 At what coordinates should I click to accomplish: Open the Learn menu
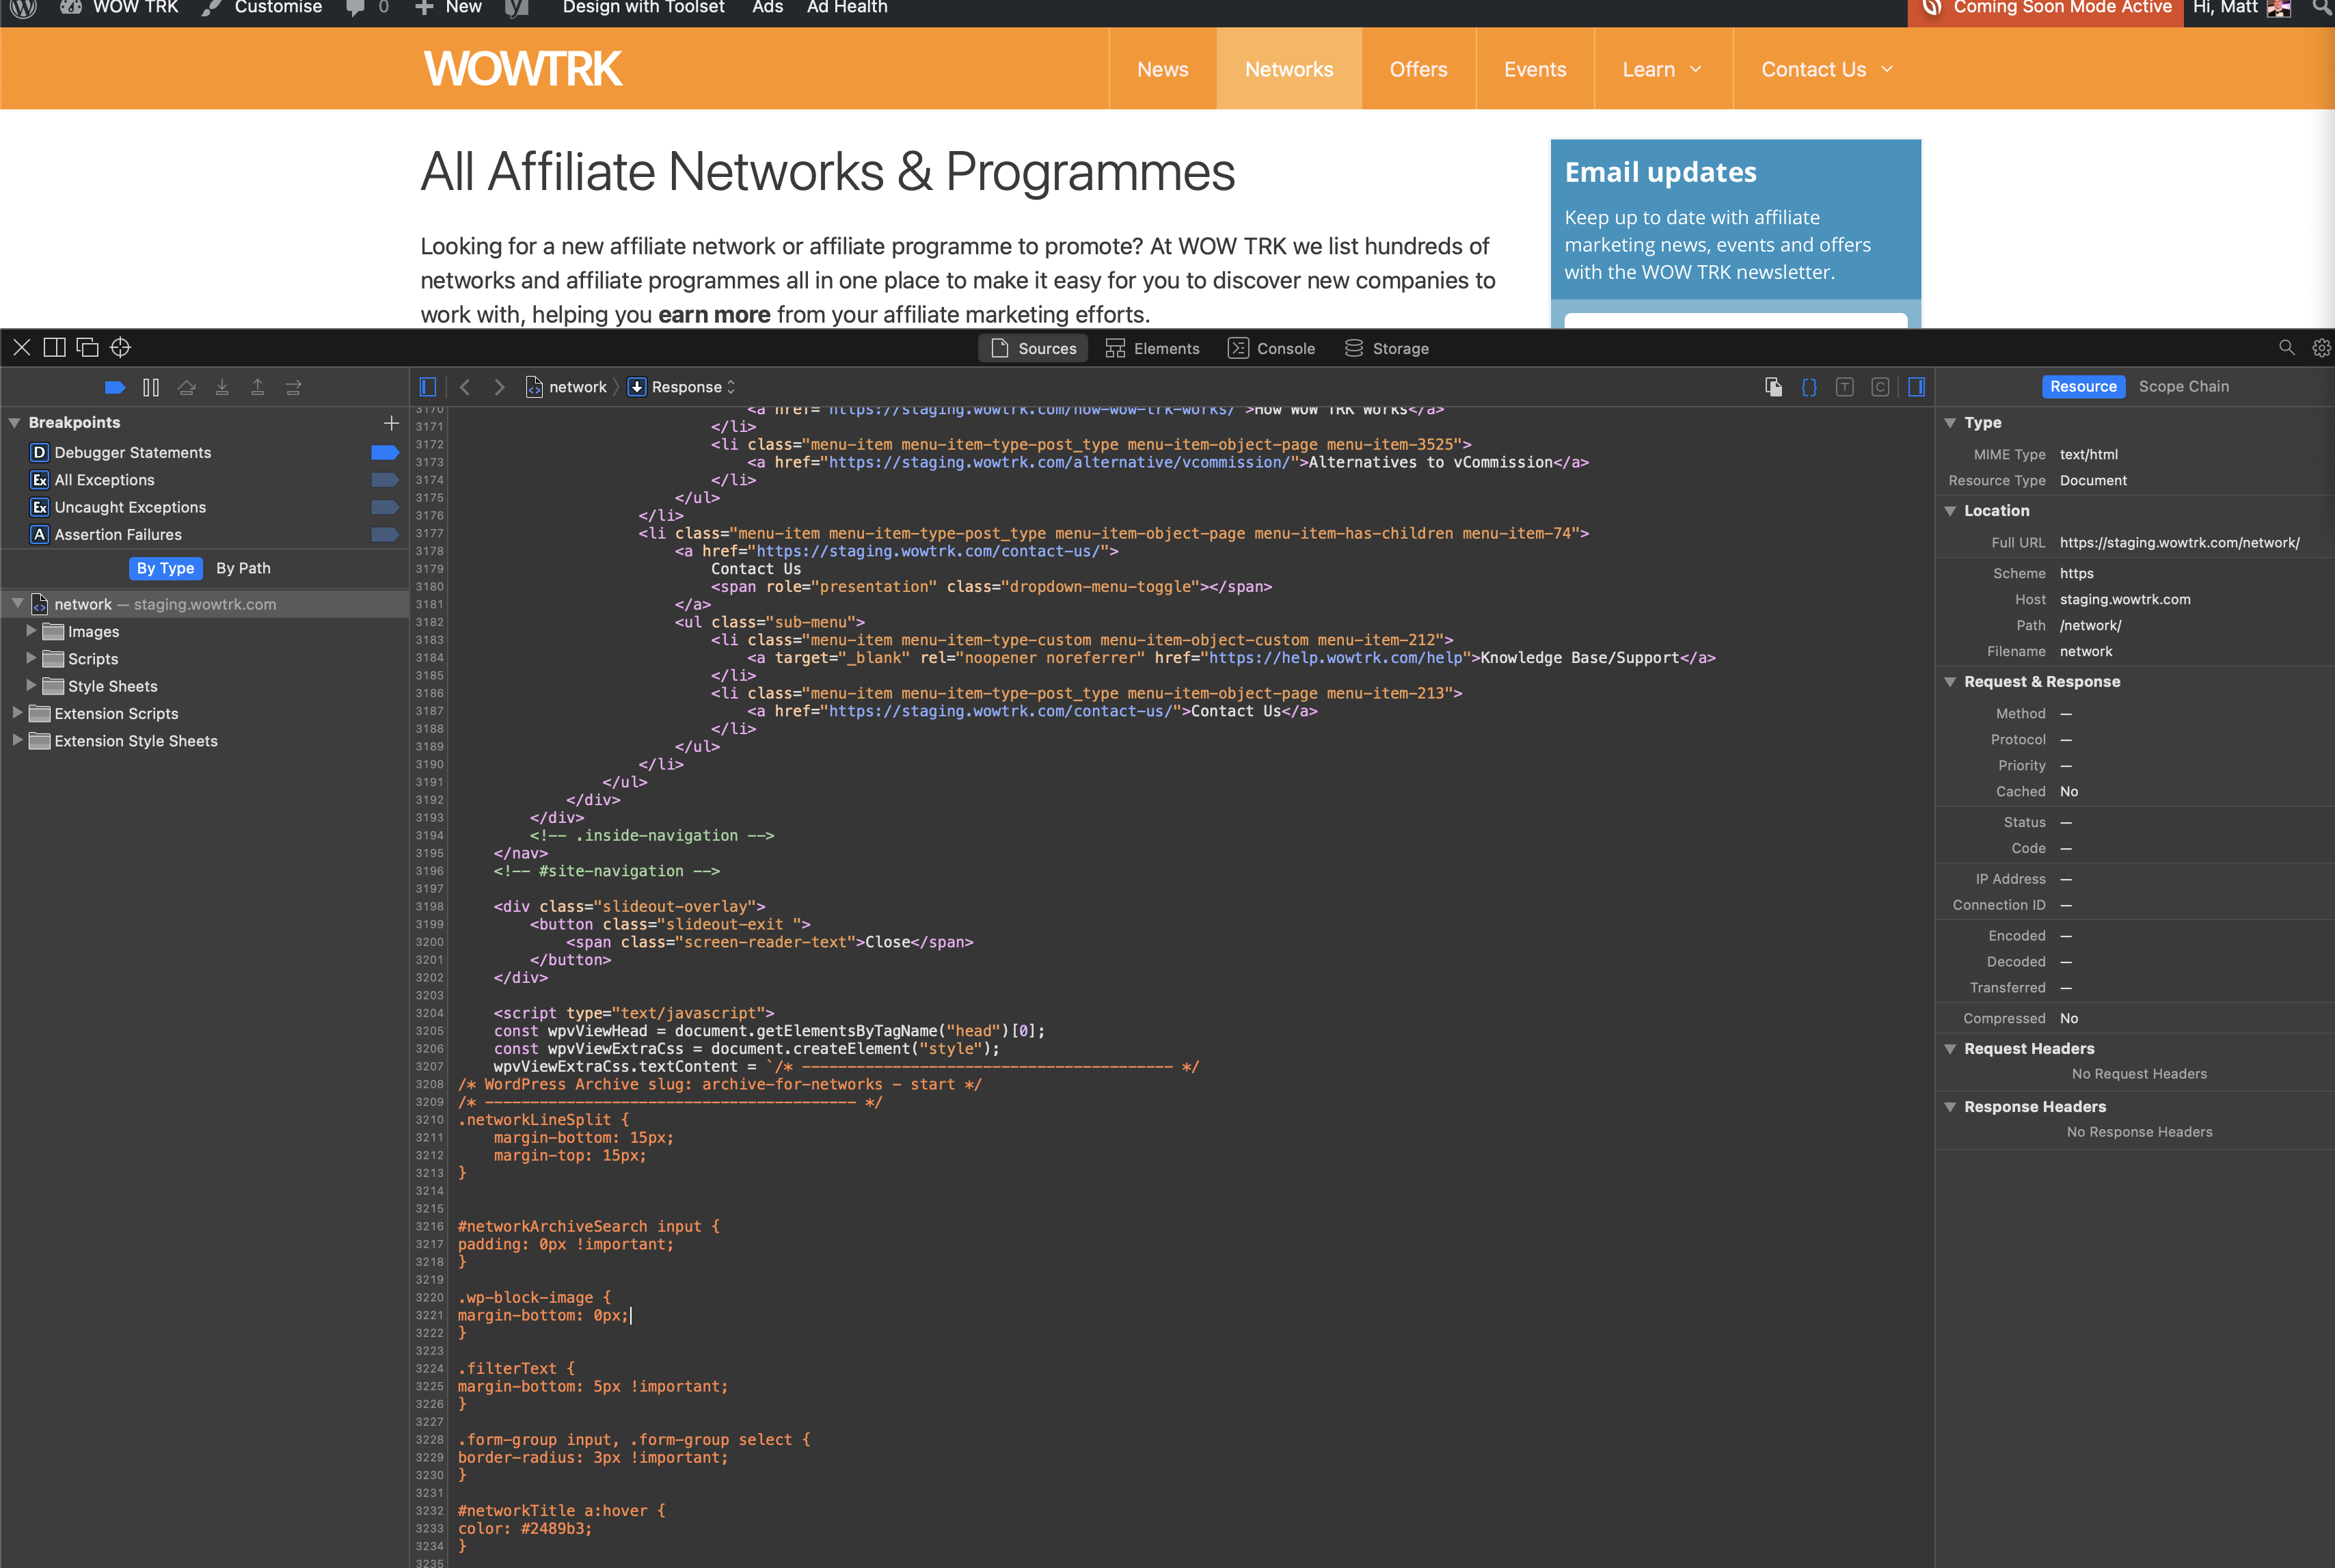1663,69
